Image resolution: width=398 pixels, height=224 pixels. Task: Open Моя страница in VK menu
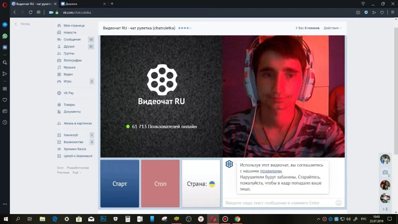[74, 26]
